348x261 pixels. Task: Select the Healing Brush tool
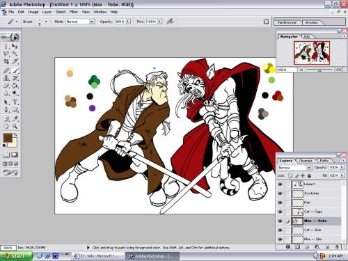point(6,70)
